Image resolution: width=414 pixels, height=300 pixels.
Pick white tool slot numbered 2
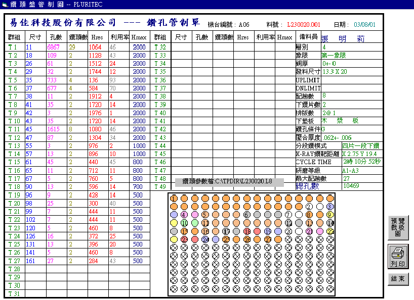pos(309,207)
